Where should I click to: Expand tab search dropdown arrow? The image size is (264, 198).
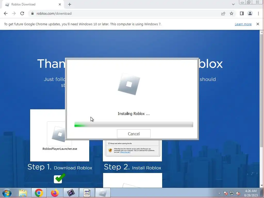[233, 4]
